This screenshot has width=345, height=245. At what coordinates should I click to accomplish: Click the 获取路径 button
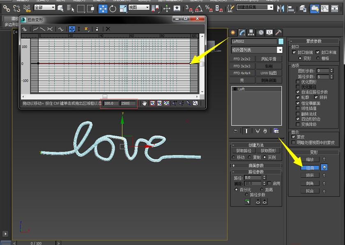[244, 151]
